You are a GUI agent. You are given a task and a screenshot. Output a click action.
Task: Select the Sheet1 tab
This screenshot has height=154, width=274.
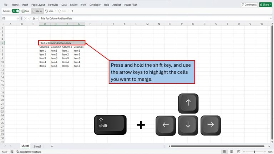[25, 146]
